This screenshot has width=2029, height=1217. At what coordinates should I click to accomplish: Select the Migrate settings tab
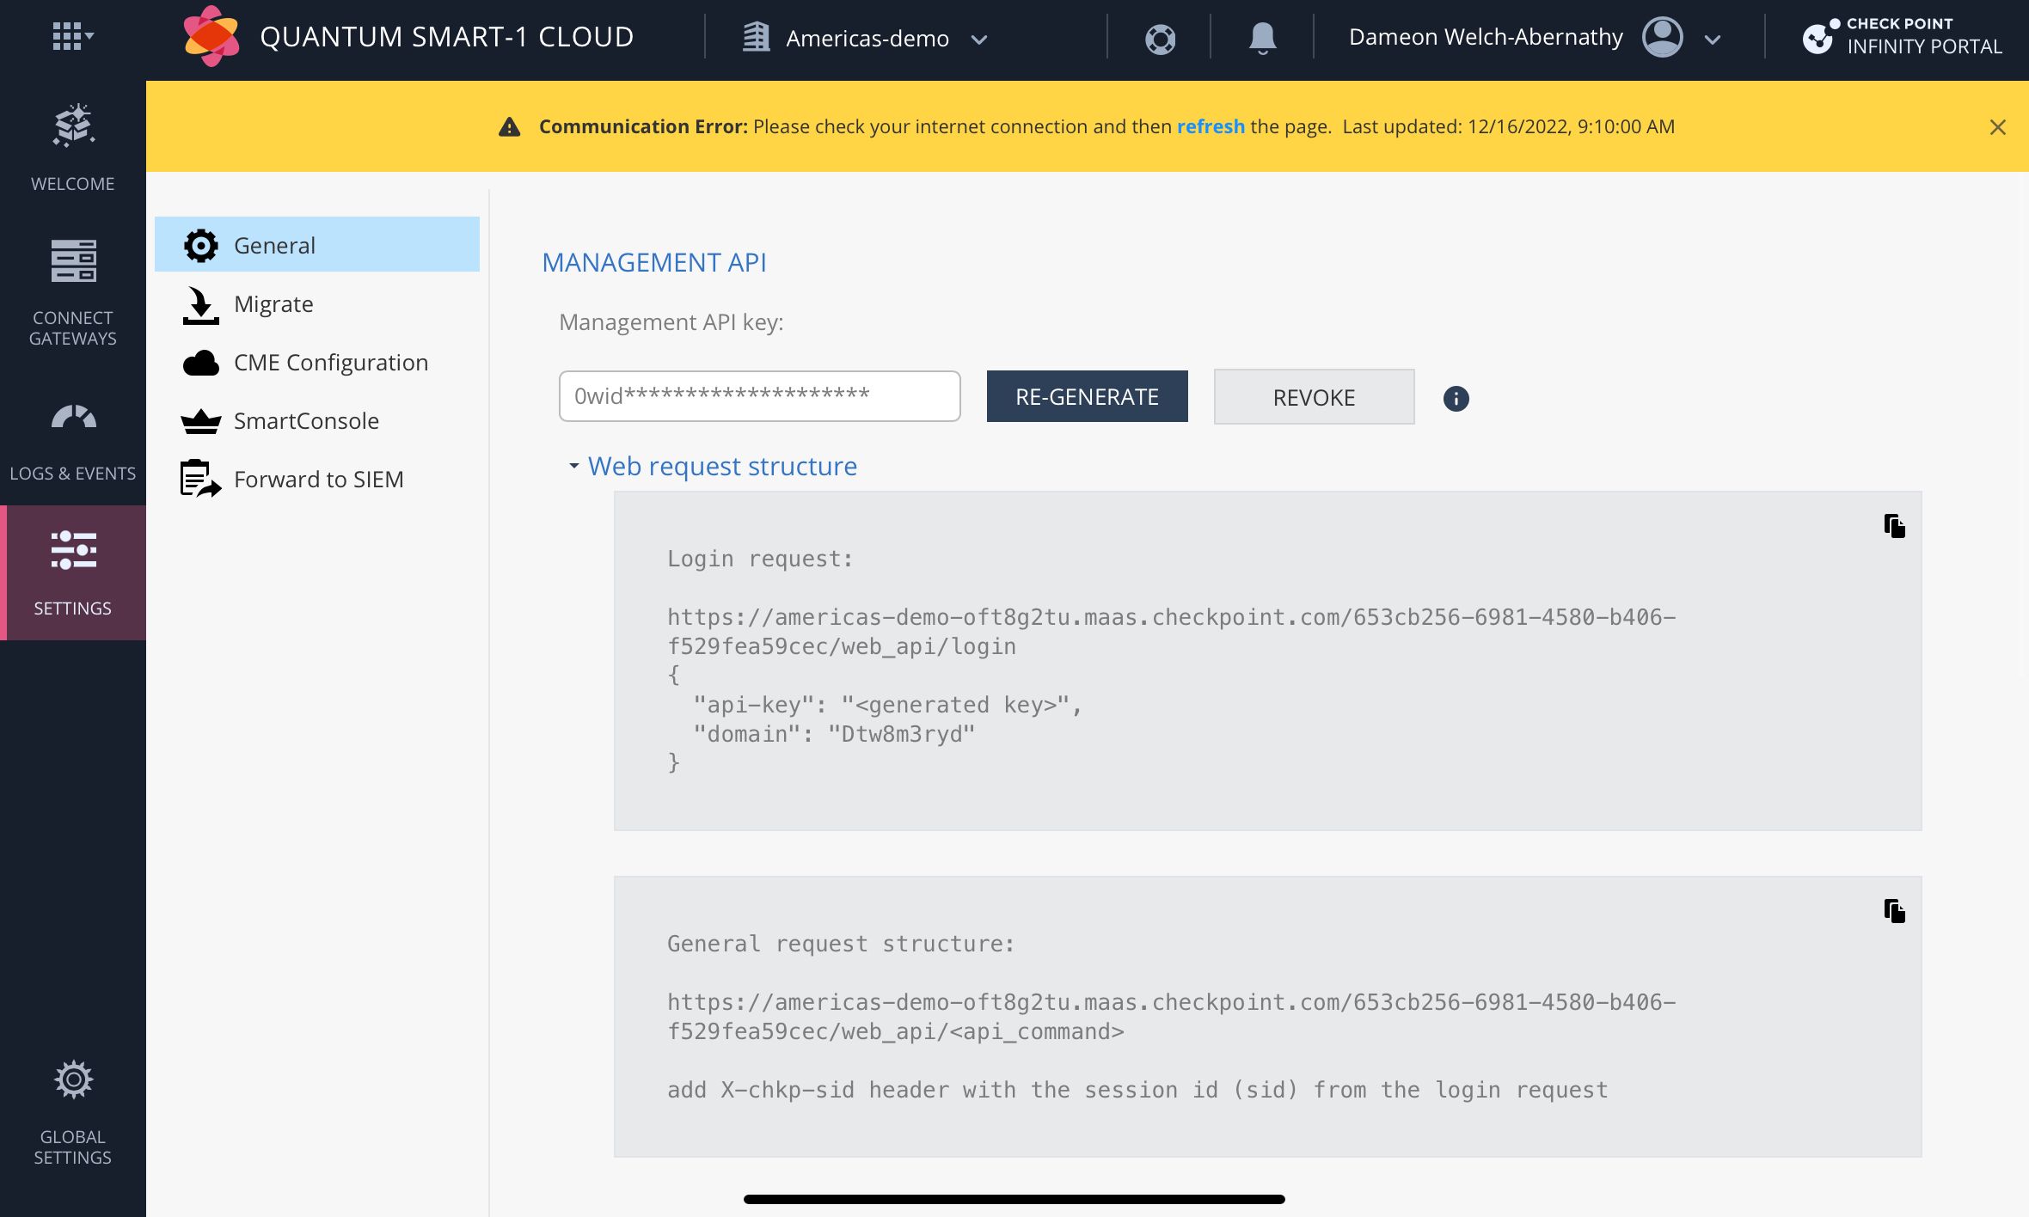[x=317, y=304]
